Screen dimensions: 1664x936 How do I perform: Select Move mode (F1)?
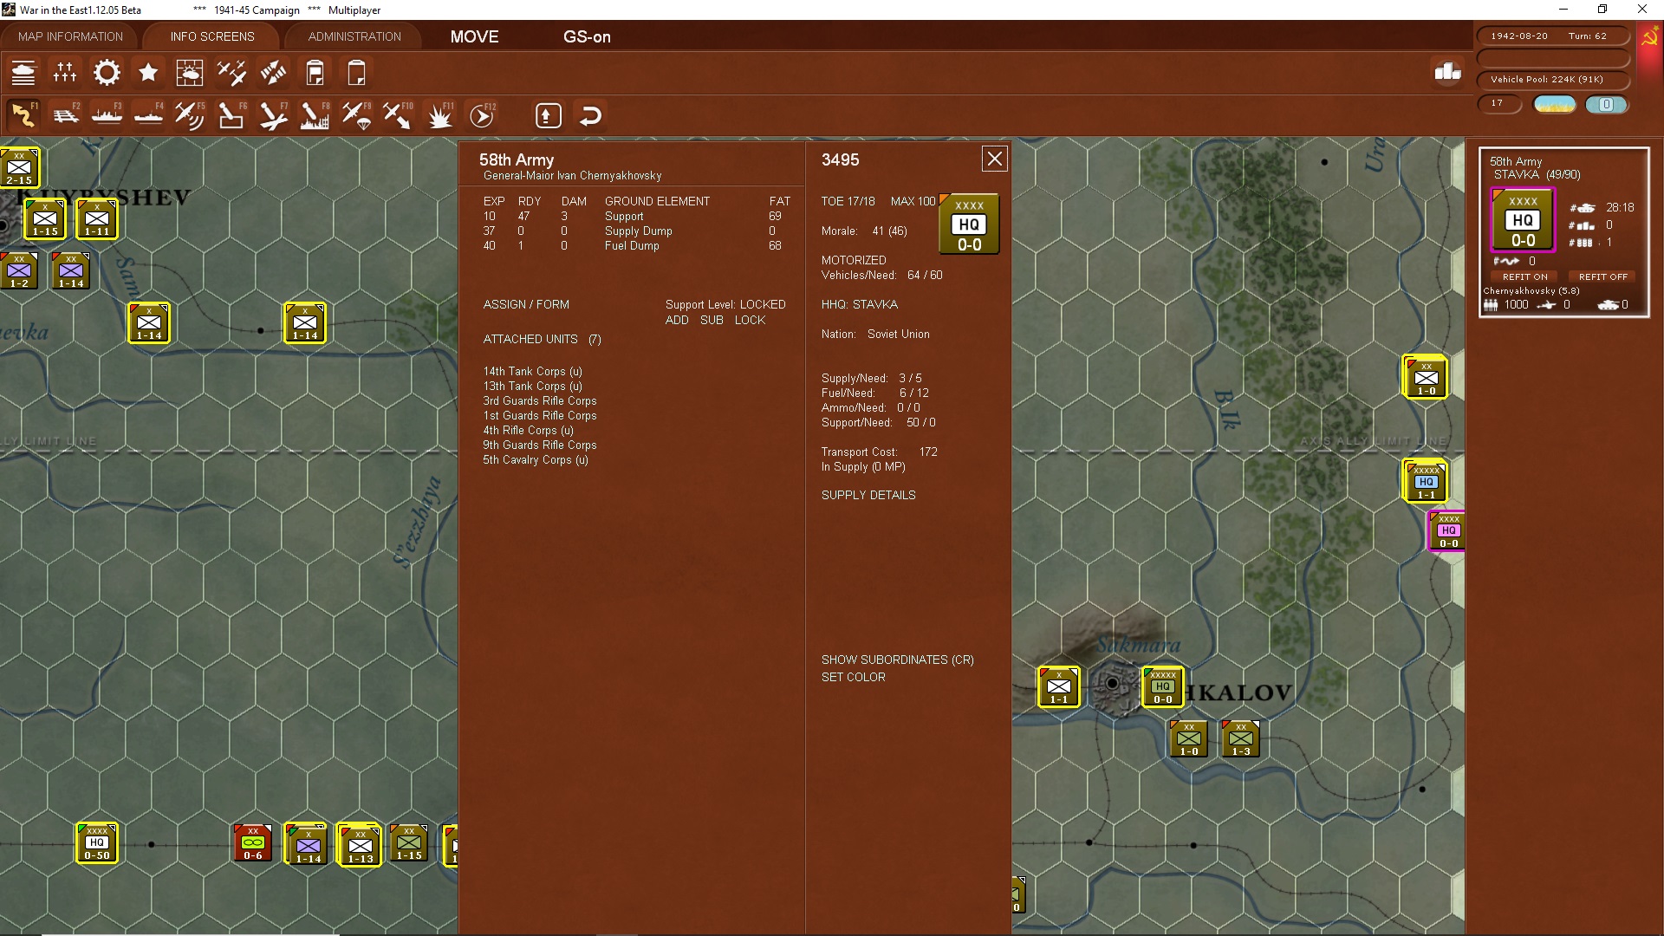(23, 115)
